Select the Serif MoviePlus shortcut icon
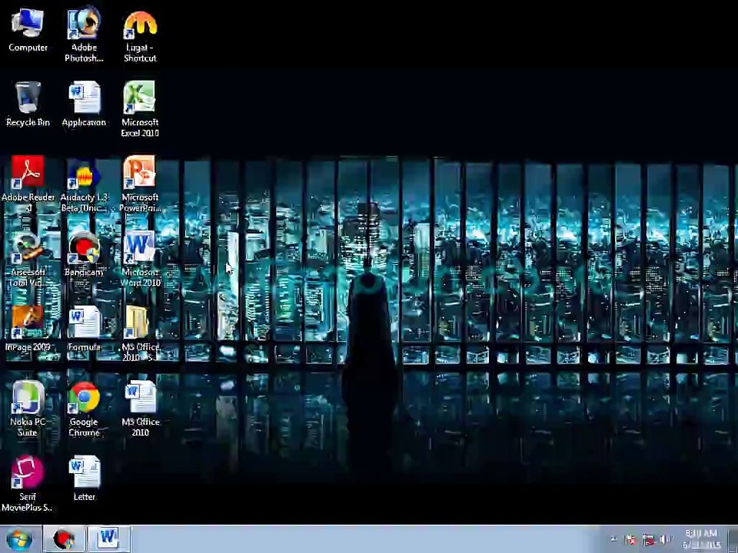 28,483
